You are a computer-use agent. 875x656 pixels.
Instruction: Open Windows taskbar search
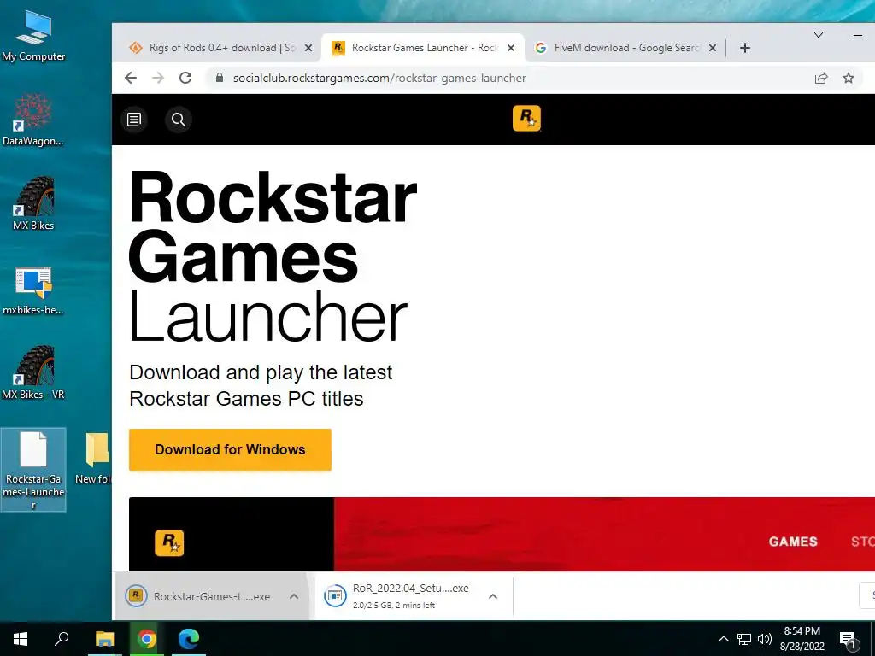62,638
